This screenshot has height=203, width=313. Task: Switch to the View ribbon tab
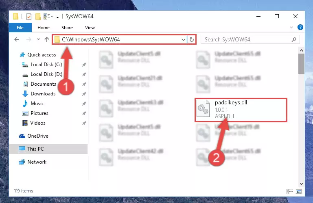point(90,28)
